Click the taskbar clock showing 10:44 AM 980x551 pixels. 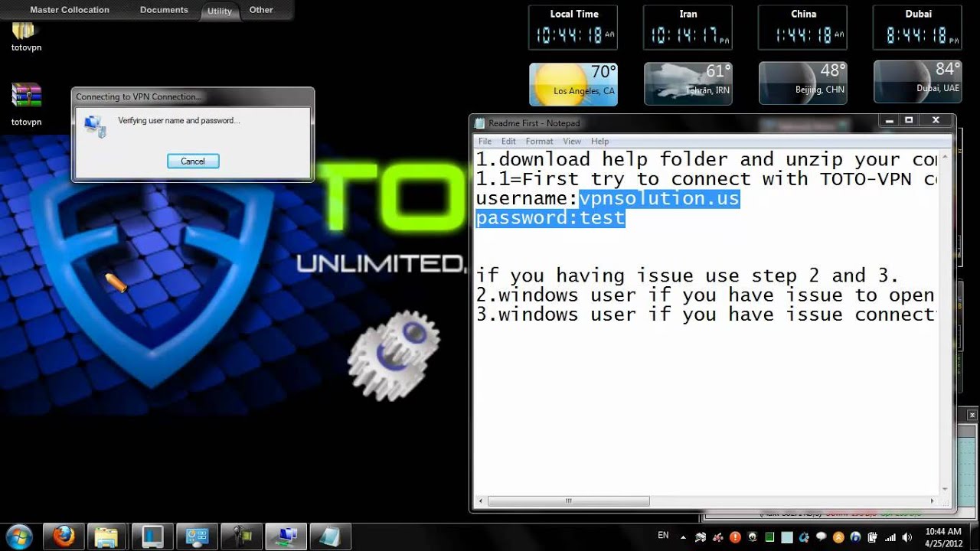(942, 536)
